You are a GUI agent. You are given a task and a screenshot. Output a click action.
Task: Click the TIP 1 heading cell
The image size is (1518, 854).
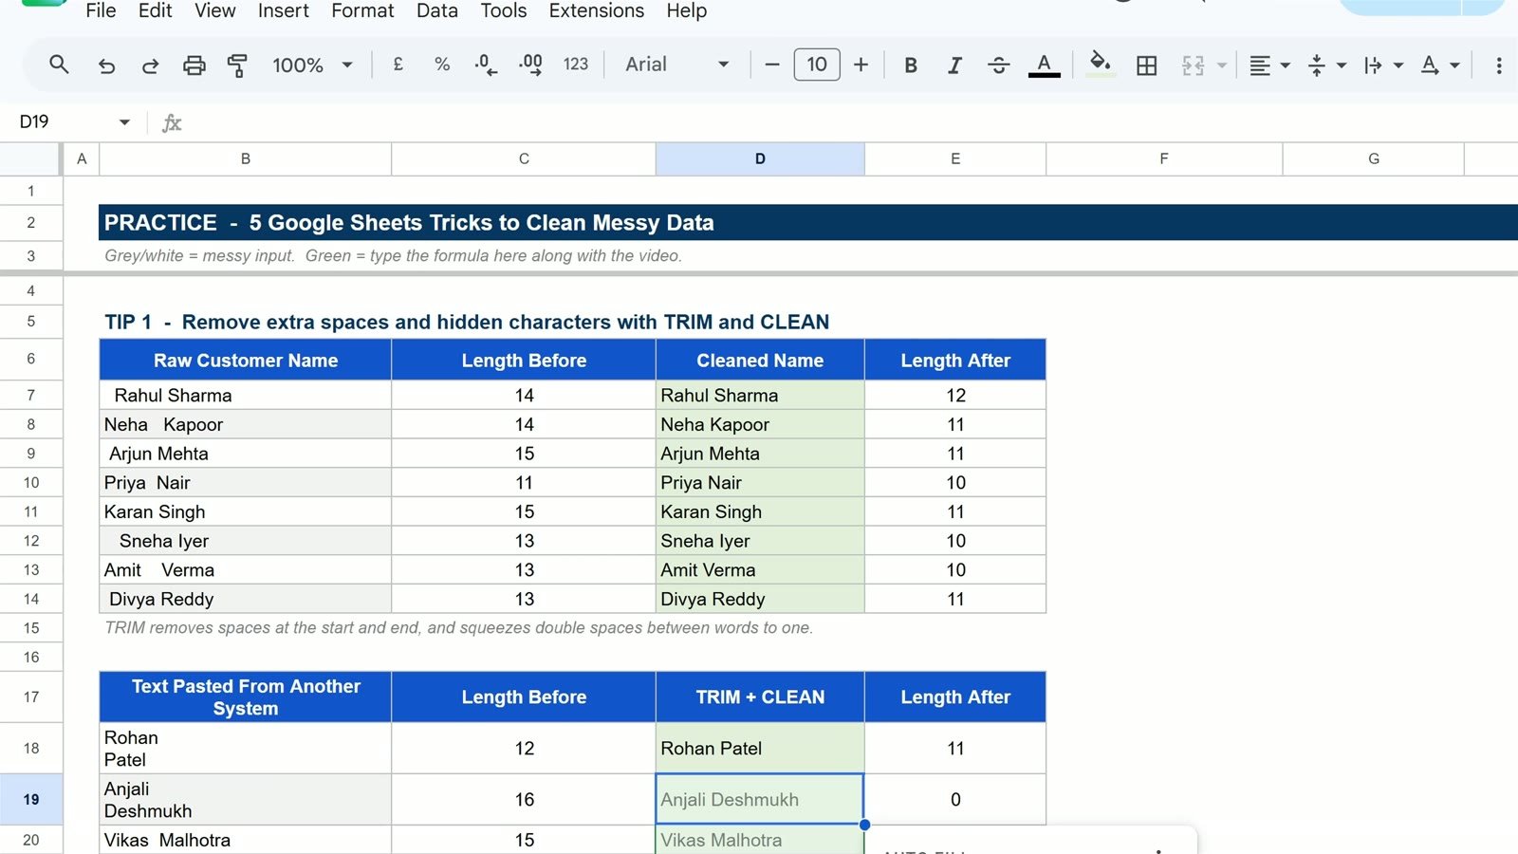tap(466, 322)
